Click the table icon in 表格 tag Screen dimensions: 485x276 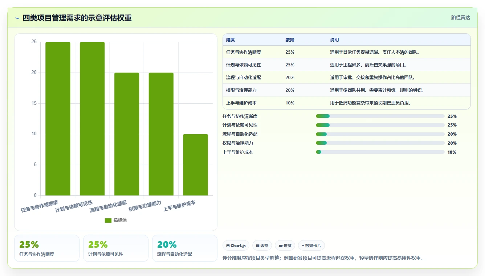point(258,246)
